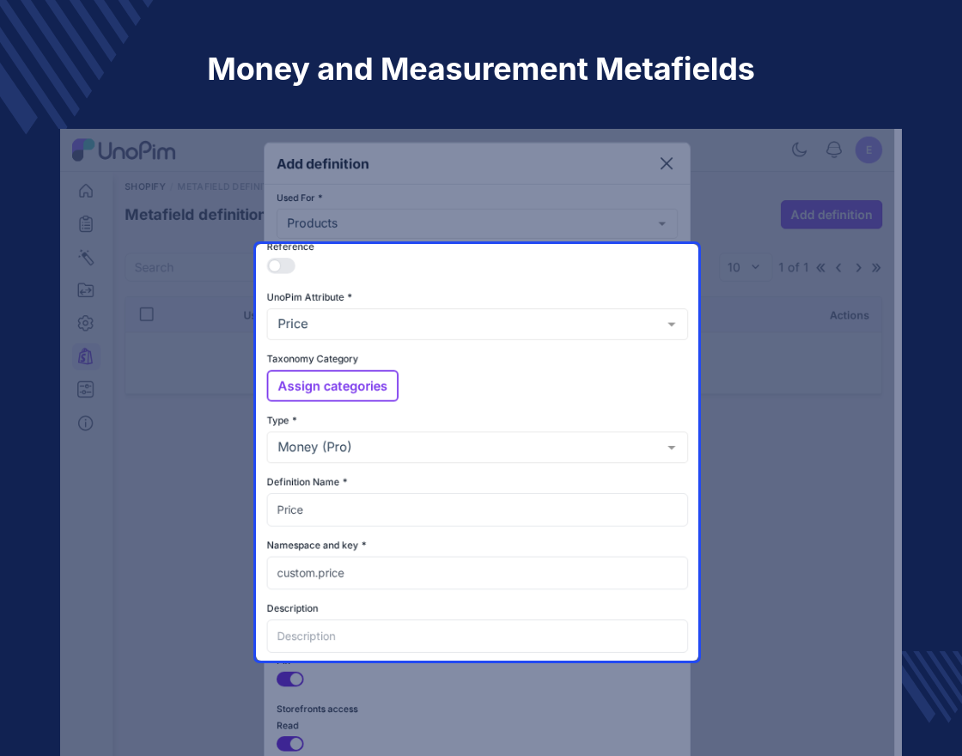Go to previous page chevron
The height and width of the screenshot is (756, 962).
coord(838,267)
